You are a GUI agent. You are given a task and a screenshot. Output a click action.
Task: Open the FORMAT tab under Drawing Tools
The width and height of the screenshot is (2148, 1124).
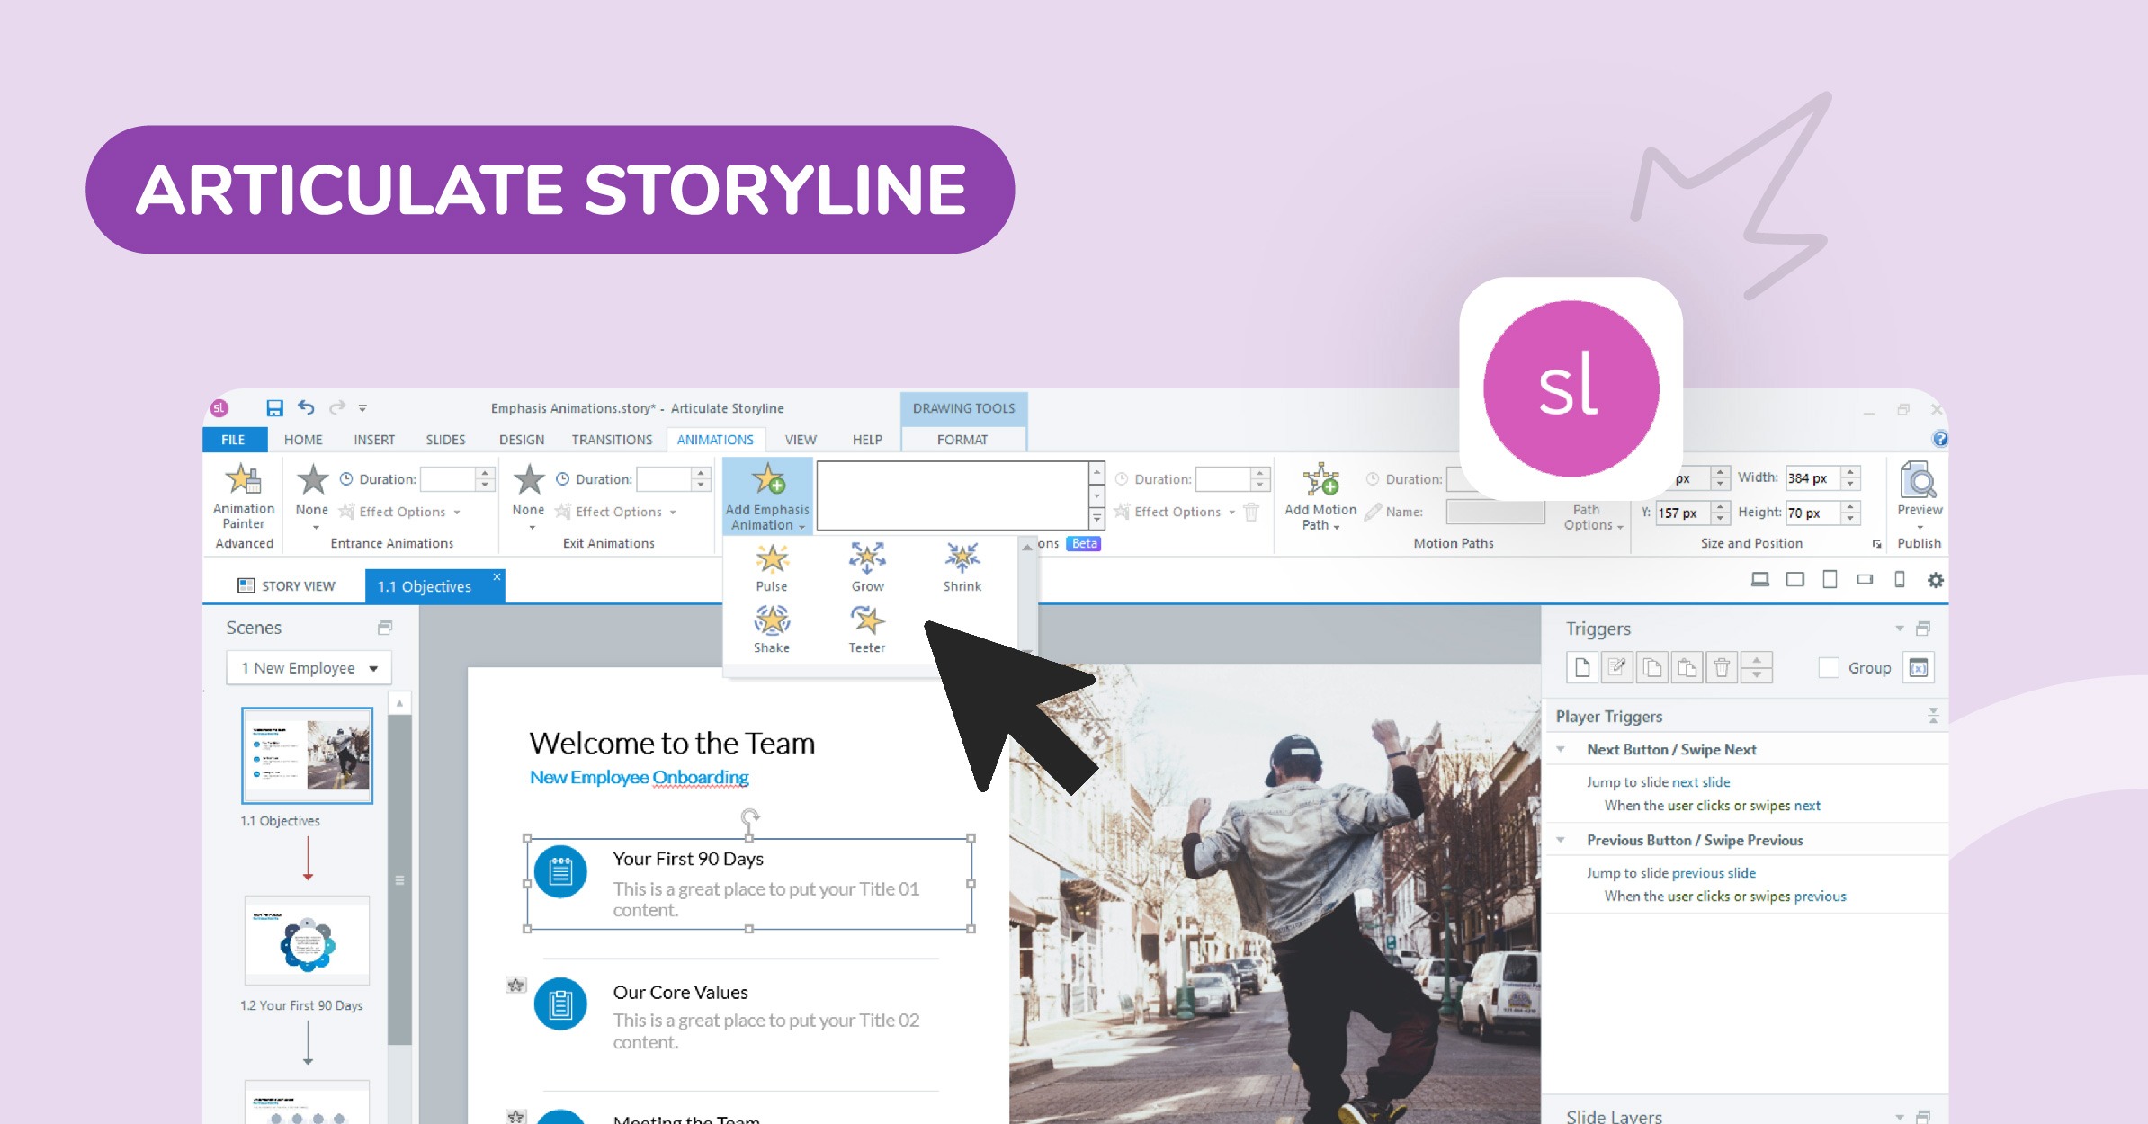tap(962, 440)
